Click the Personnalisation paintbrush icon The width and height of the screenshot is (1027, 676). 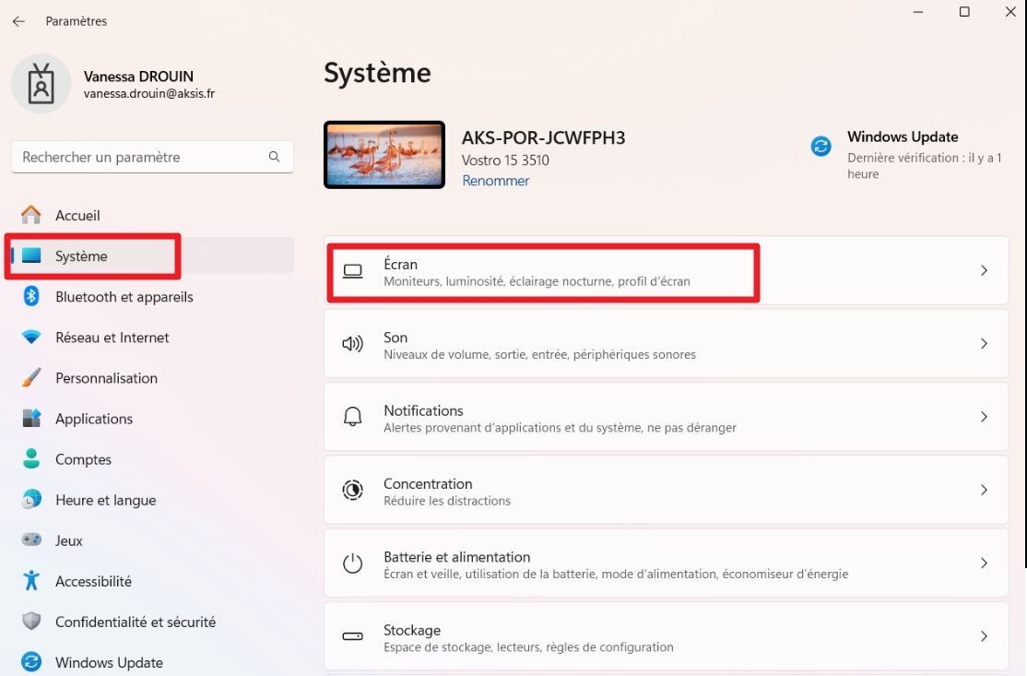tap(30, 378)
